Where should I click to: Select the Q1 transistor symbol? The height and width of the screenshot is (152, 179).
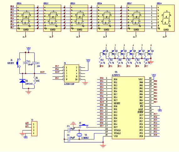click(104, 52)
